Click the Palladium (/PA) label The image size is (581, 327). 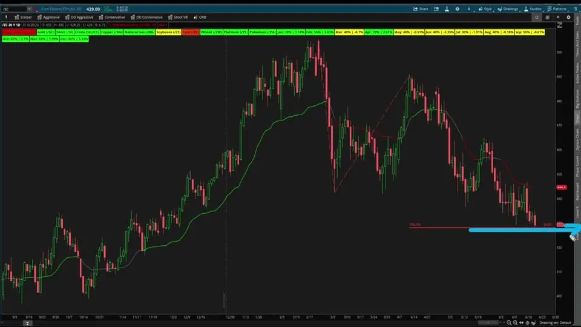tap(262, 32)
